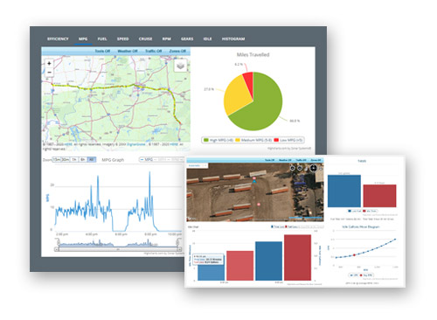Toggle Traffic Off on the route map
The width and height of the screenshot is (437, 320).
[x=153, y=51]
